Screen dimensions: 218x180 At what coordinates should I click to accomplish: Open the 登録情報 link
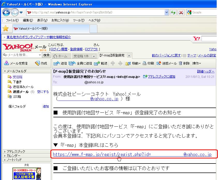pos(76,49)
